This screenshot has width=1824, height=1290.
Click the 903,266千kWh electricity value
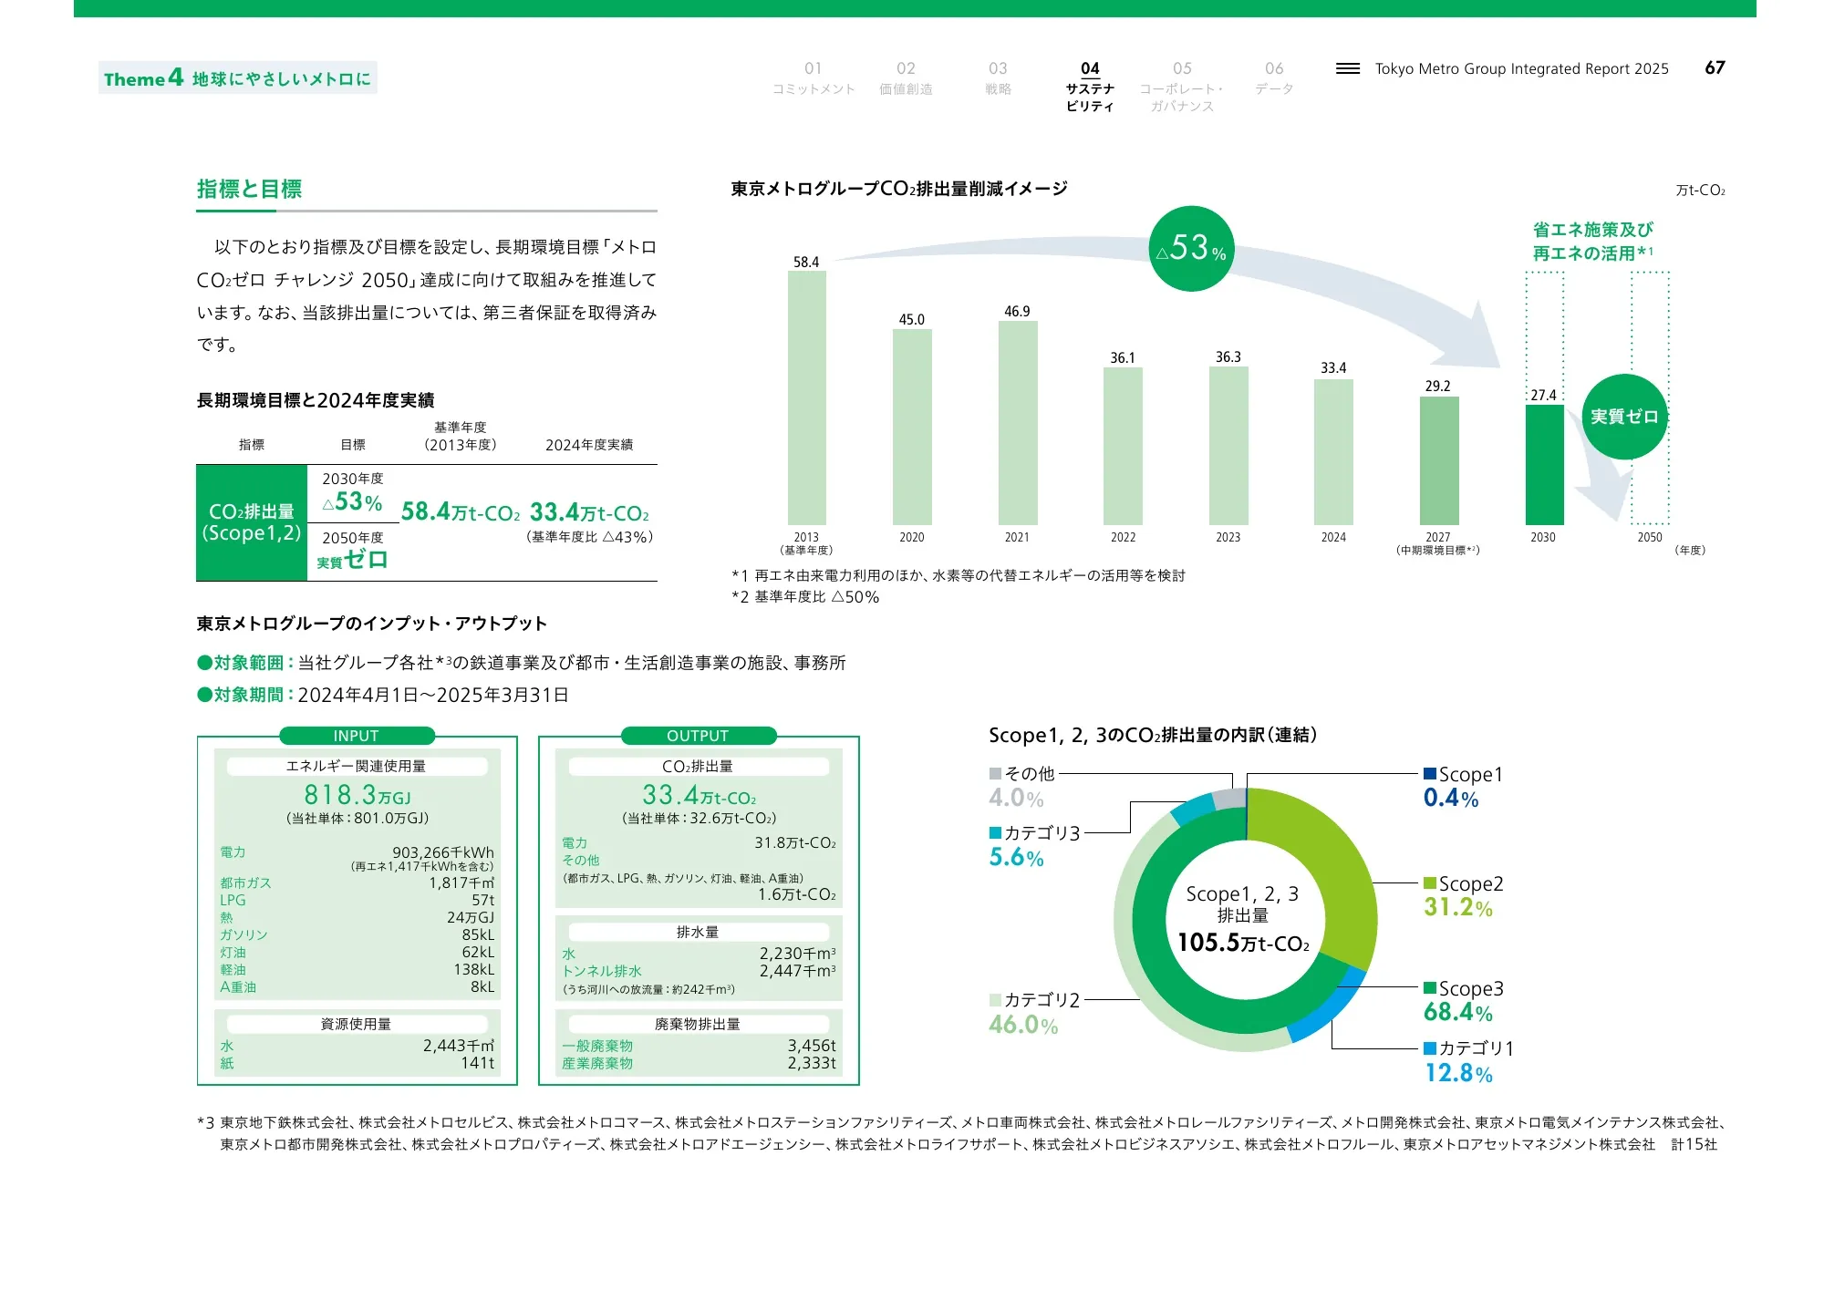(x=443, y=852)
